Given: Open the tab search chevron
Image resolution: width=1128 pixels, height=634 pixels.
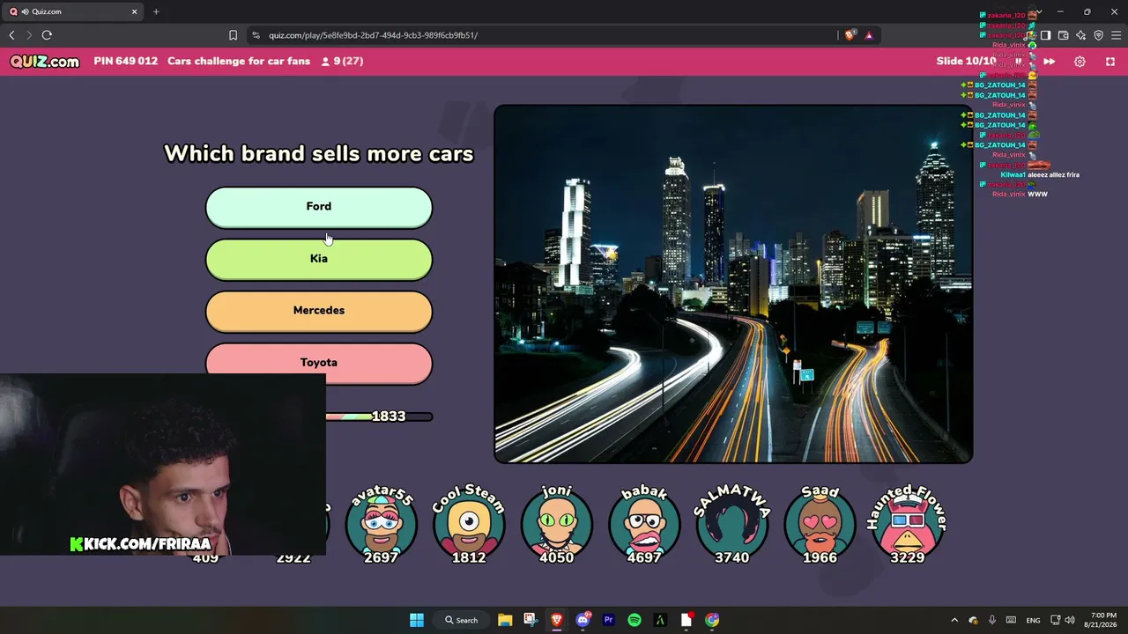Looking at the screenshot, I should pyautogui.click(x=1039, y=11).
